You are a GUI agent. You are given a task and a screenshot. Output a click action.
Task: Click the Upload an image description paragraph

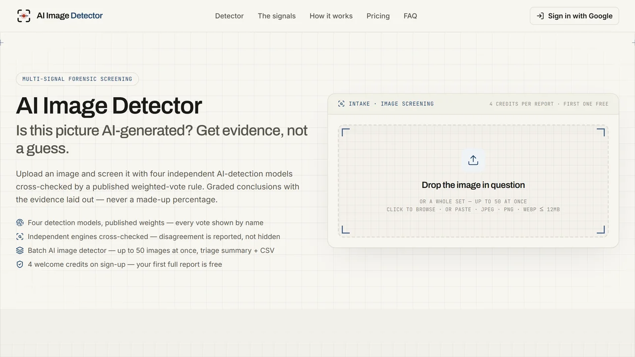point(158,186)
